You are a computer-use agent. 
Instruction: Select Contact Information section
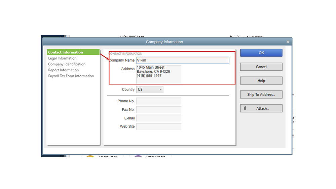73,52
